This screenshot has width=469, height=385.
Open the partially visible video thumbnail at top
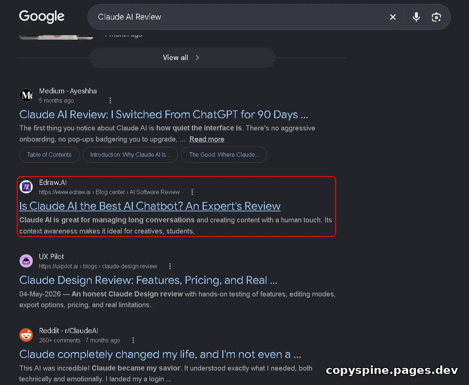pos(56,37)
